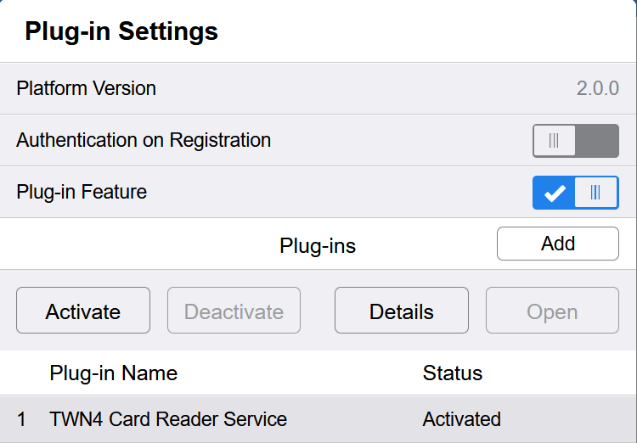The height and width of the screenshot is (443, 637).
Task: Click the Status column header
Action: tap(452, 373)
